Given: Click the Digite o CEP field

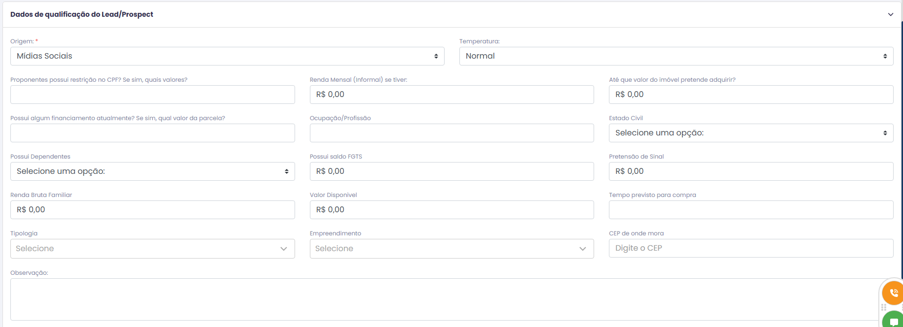Looking at the screenshot, I should tap(751, 248).
